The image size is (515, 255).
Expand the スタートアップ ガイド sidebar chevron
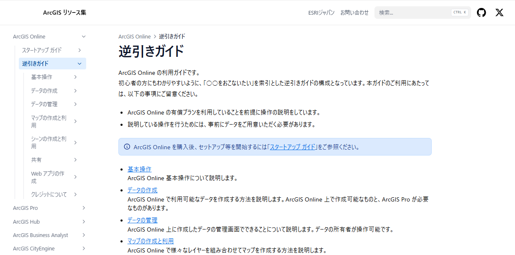pyautogui.click(x=79, y=50)
